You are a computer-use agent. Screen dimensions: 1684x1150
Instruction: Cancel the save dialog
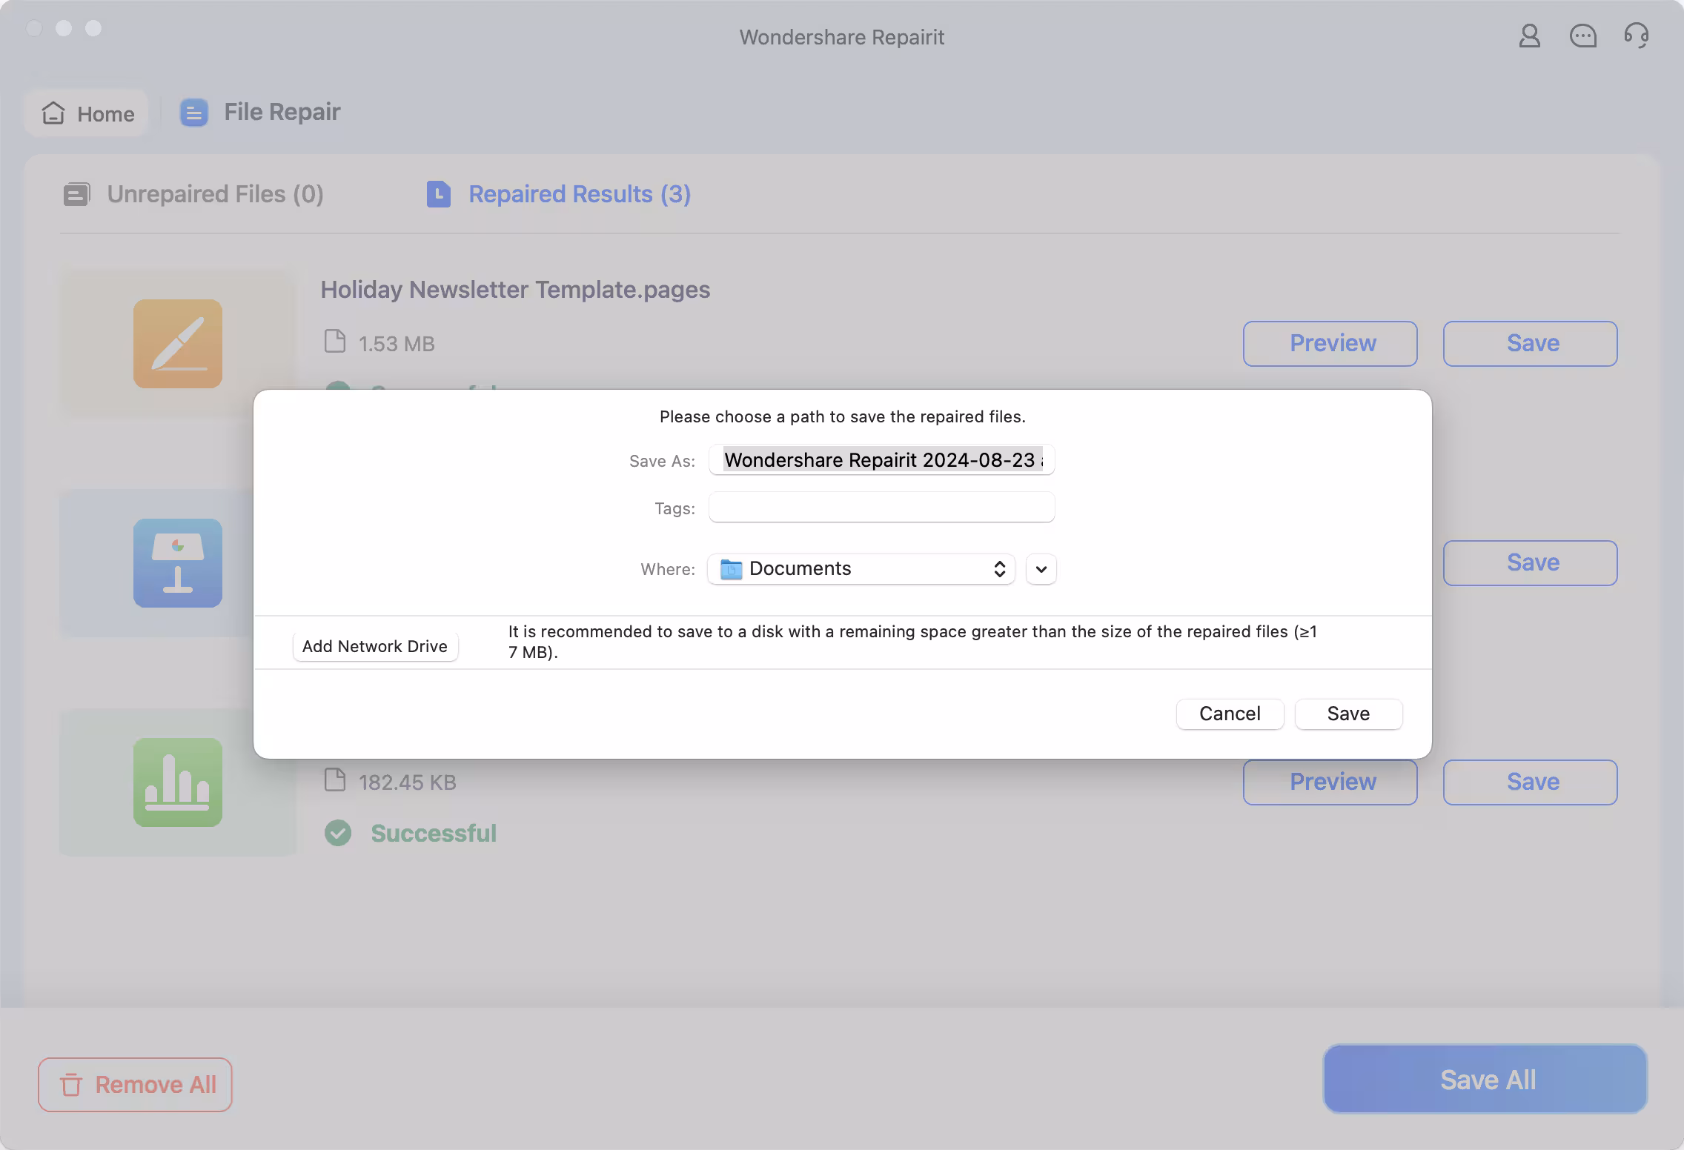tap(1230, 714)
